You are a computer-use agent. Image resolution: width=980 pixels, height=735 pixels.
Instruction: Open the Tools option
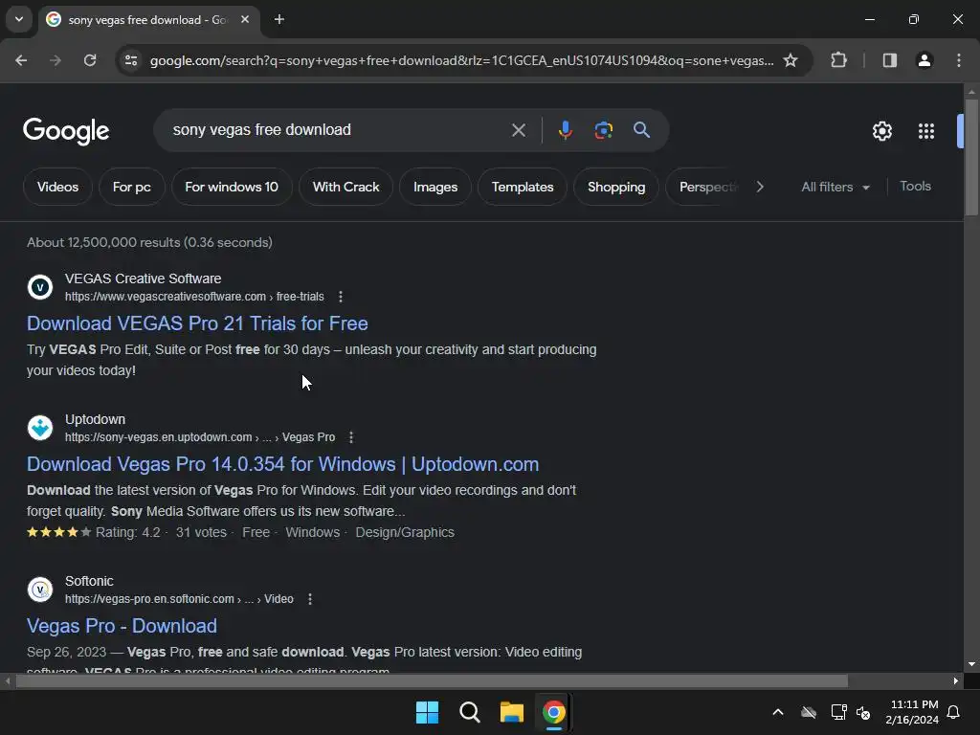click(915, 187)
